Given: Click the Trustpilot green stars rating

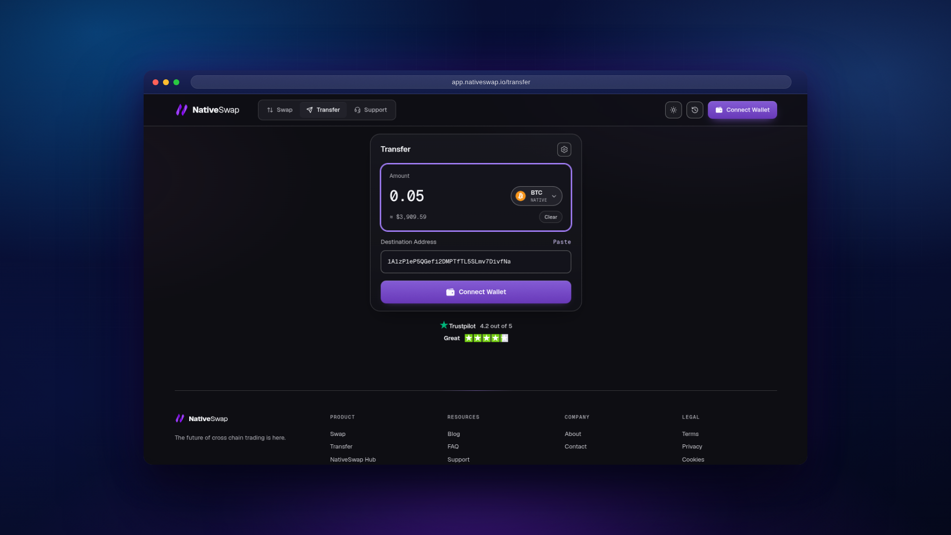Looking at the screenshot, I should 486,338.
